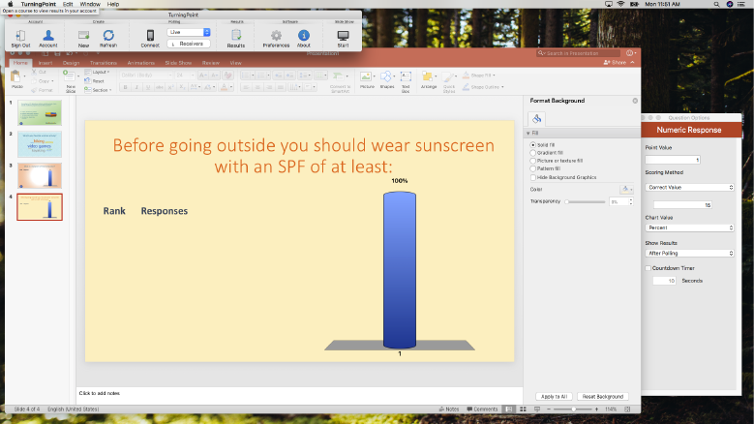
Task: Click the Normal view icon in status bar
Action: click(x=509, y=409)
